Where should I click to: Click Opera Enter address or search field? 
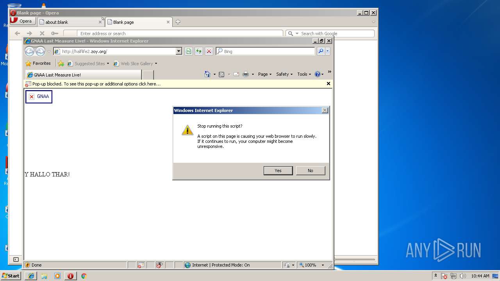[180, 34]
